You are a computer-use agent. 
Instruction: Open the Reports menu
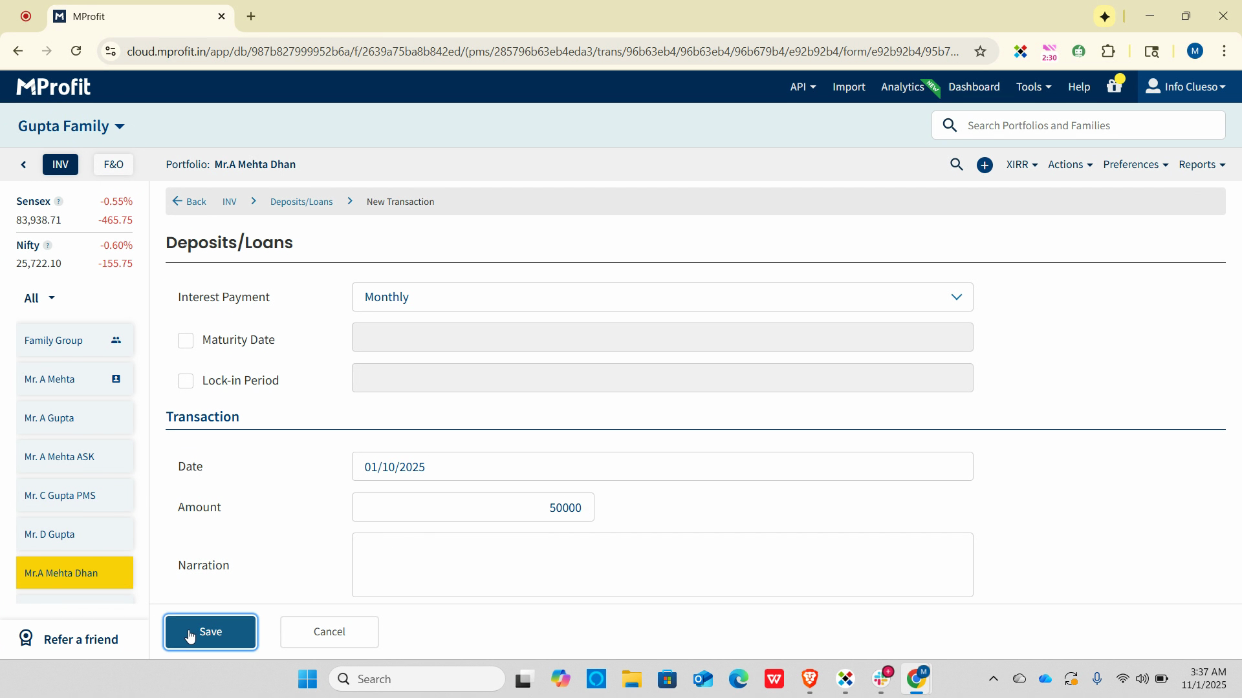(1201, 165)
